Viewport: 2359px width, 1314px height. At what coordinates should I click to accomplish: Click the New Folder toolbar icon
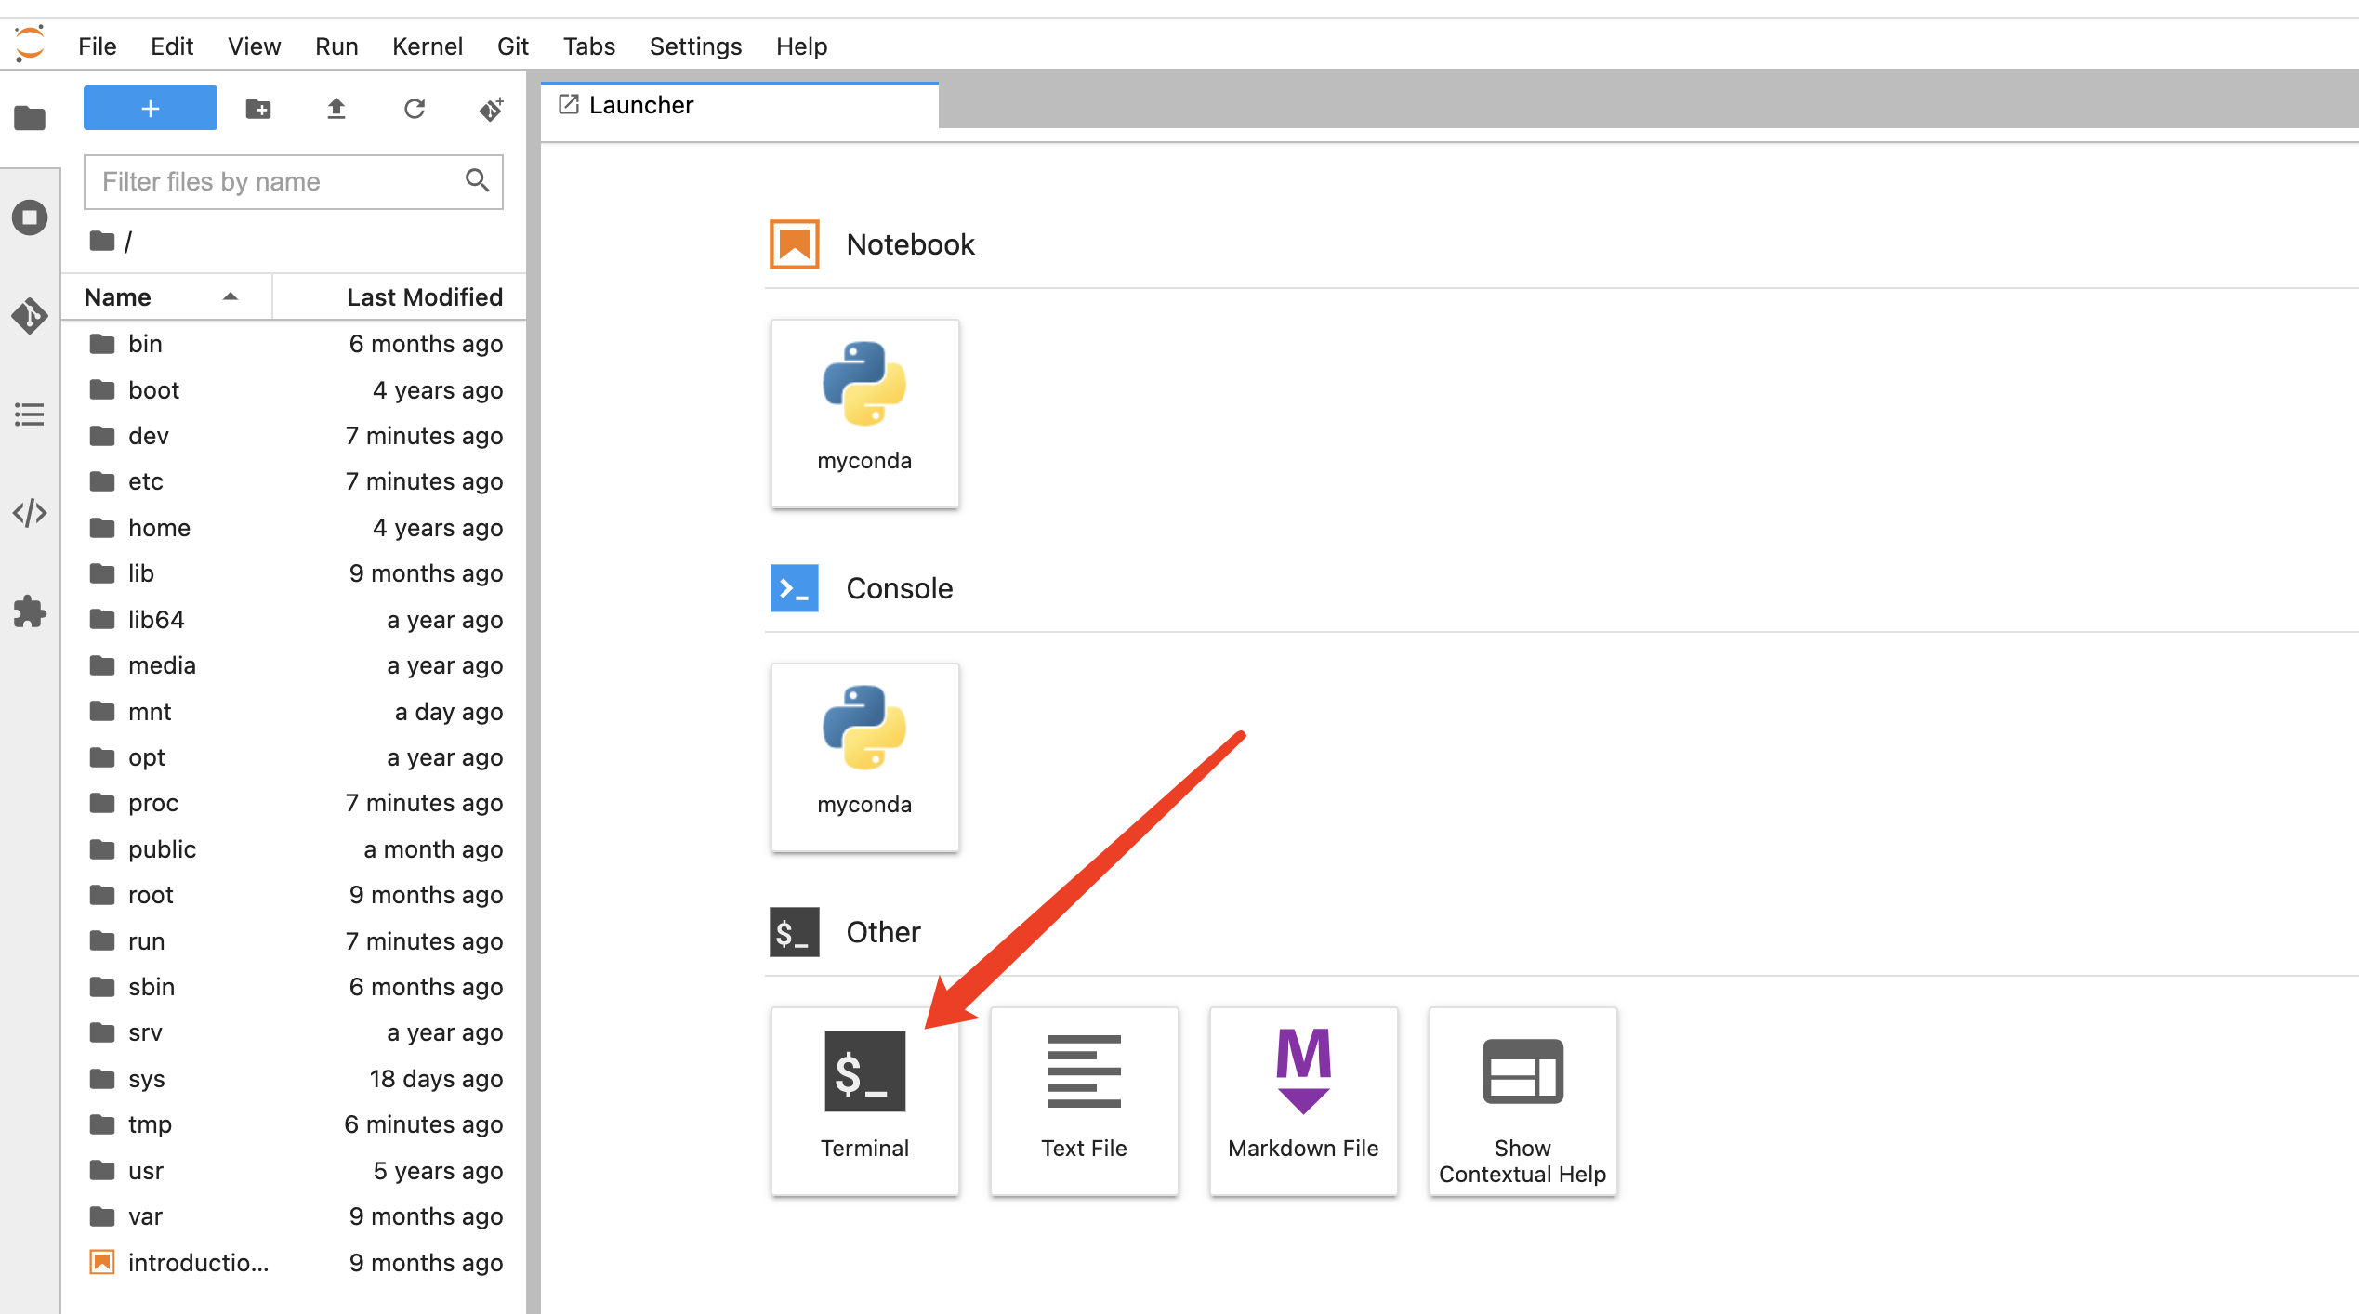(x=258, y=109)
